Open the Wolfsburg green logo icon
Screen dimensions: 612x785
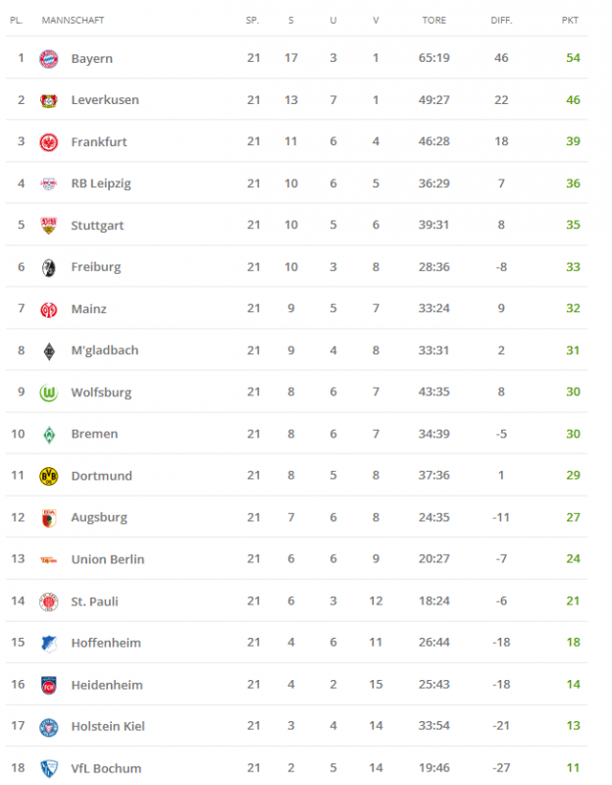(x=49, y=392)
